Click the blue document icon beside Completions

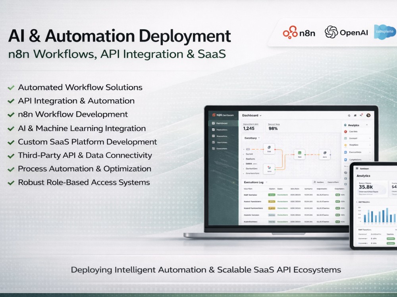345,160
